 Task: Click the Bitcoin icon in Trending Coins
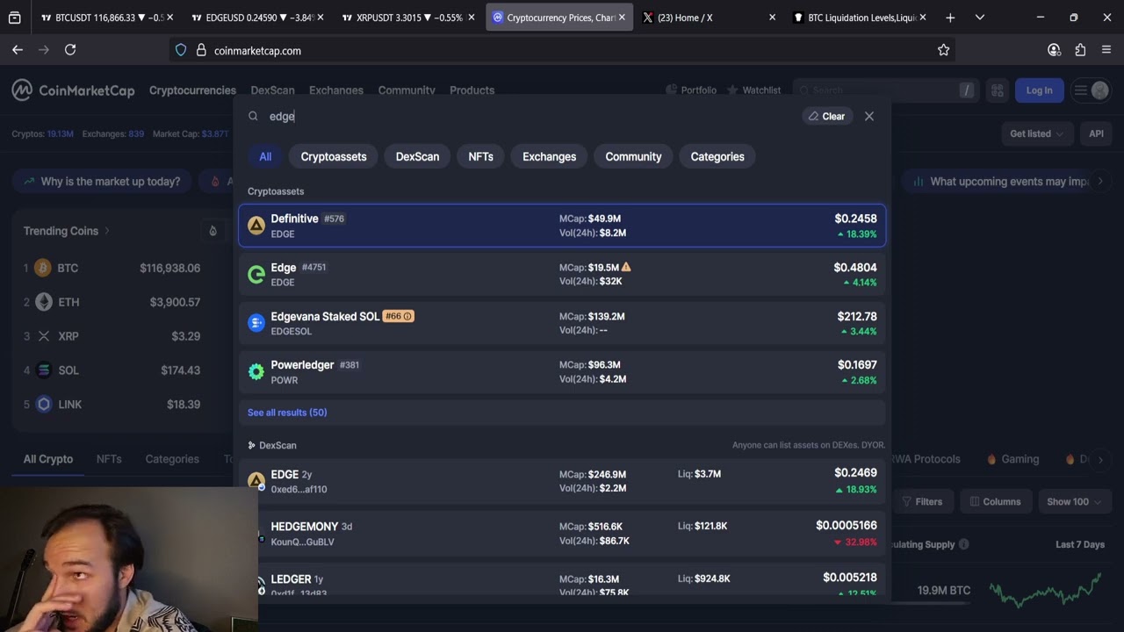pos(43,268)
